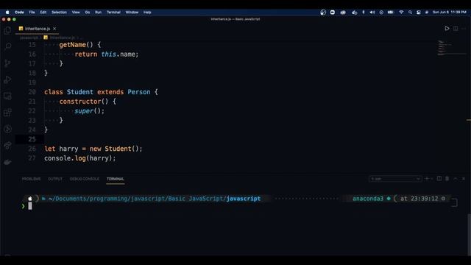
Task: Click 'Person' in the extends clause
Action: (x=139, y=92)
